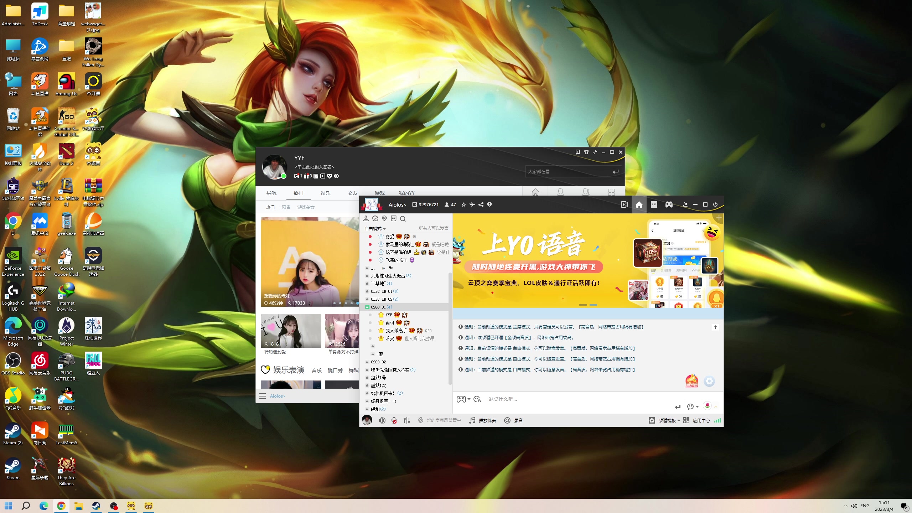Search the channel with the magnifier icon
Viewport: 912px width, 513px height.
(403, 219)
